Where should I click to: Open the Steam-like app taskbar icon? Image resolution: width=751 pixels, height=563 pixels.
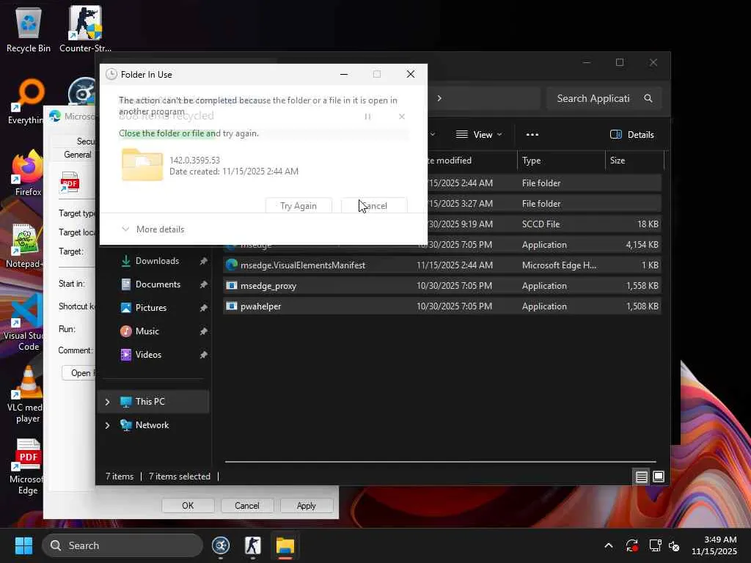coord(221,545)
